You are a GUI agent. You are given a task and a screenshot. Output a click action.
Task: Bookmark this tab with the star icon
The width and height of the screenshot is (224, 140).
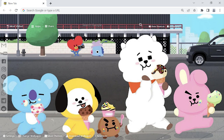(195, 10)
